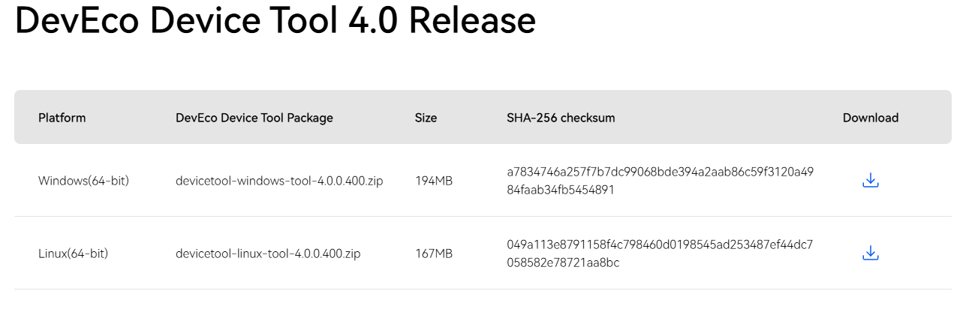The width and height of the screenshot is (978, 315).
Task: Select the 194MB size value
Action: (434, 181)
